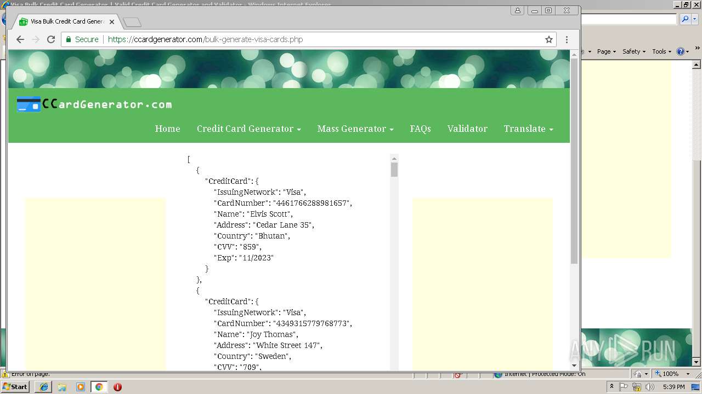Bookmark this page with the star icon

(x=548, y=39)
